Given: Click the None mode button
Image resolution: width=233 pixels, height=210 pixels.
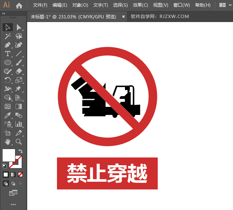Looking at the screenshot, I should (20, 175).
